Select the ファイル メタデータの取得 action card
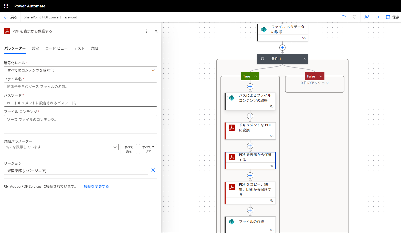This screenshot has width=401, height=233. point(282,32)
